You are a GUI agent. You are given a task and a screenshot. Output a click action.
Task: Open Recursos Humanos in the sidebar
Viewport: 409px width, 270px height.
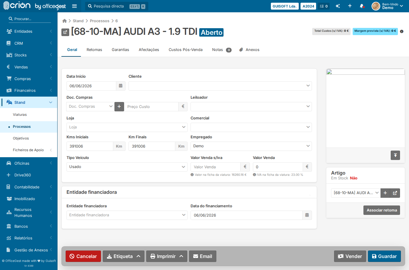(x=29, y=212)
